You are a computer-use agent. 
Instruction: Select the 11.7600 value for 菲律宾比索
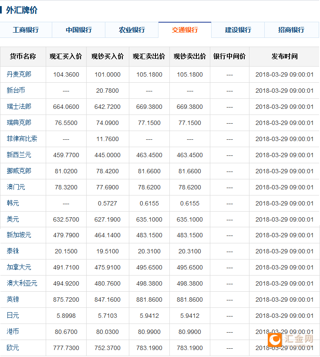(x=108, y=139)
